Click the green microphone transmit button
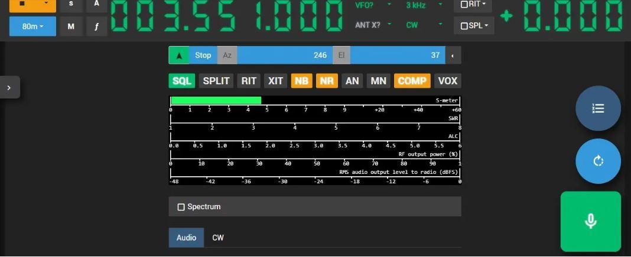Screen dimensions: 631x257 (x=590, y=221)
